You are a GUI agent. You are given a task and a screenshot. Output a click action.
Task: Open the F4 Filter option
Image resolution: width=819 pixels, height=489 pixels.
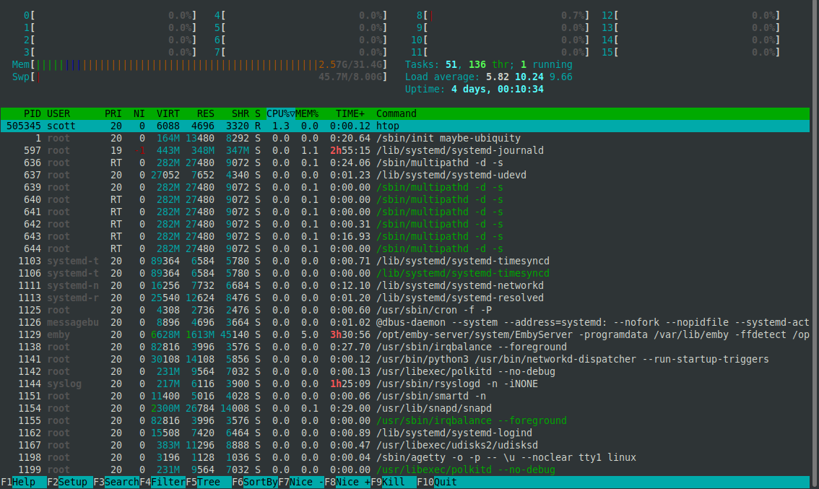(162, 482)
